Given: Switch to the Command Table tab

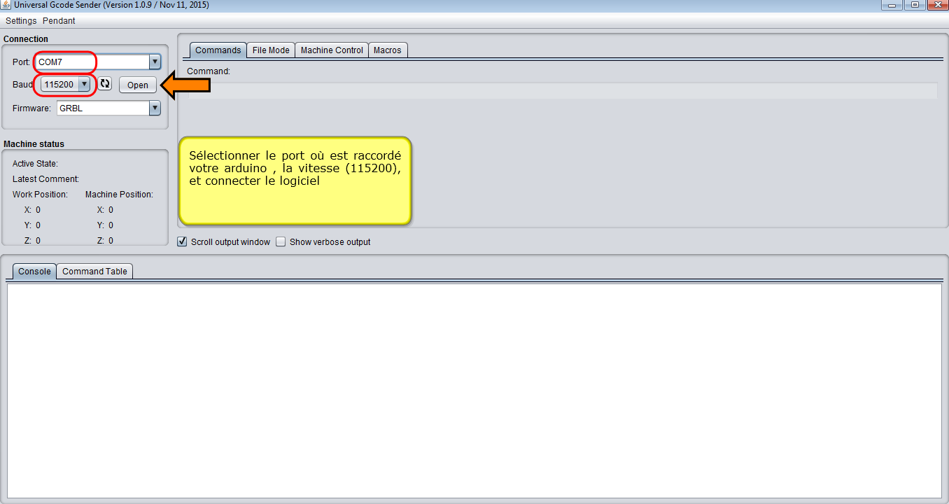Looking at the screenshot, I should tap(94, 272).
